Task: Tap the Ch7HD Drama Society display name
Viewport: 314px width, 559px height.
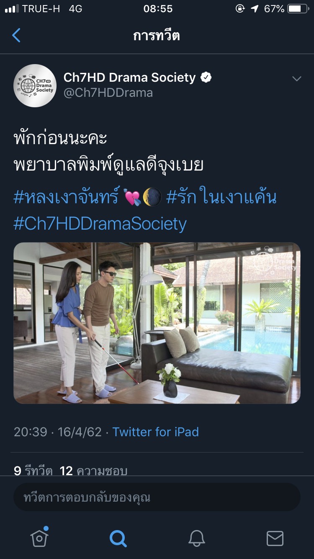Action: [129, 78]
